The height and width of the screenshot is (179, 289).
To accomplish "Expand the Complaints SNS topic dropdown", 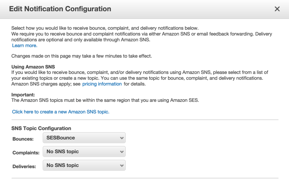I will coord(84,152).
